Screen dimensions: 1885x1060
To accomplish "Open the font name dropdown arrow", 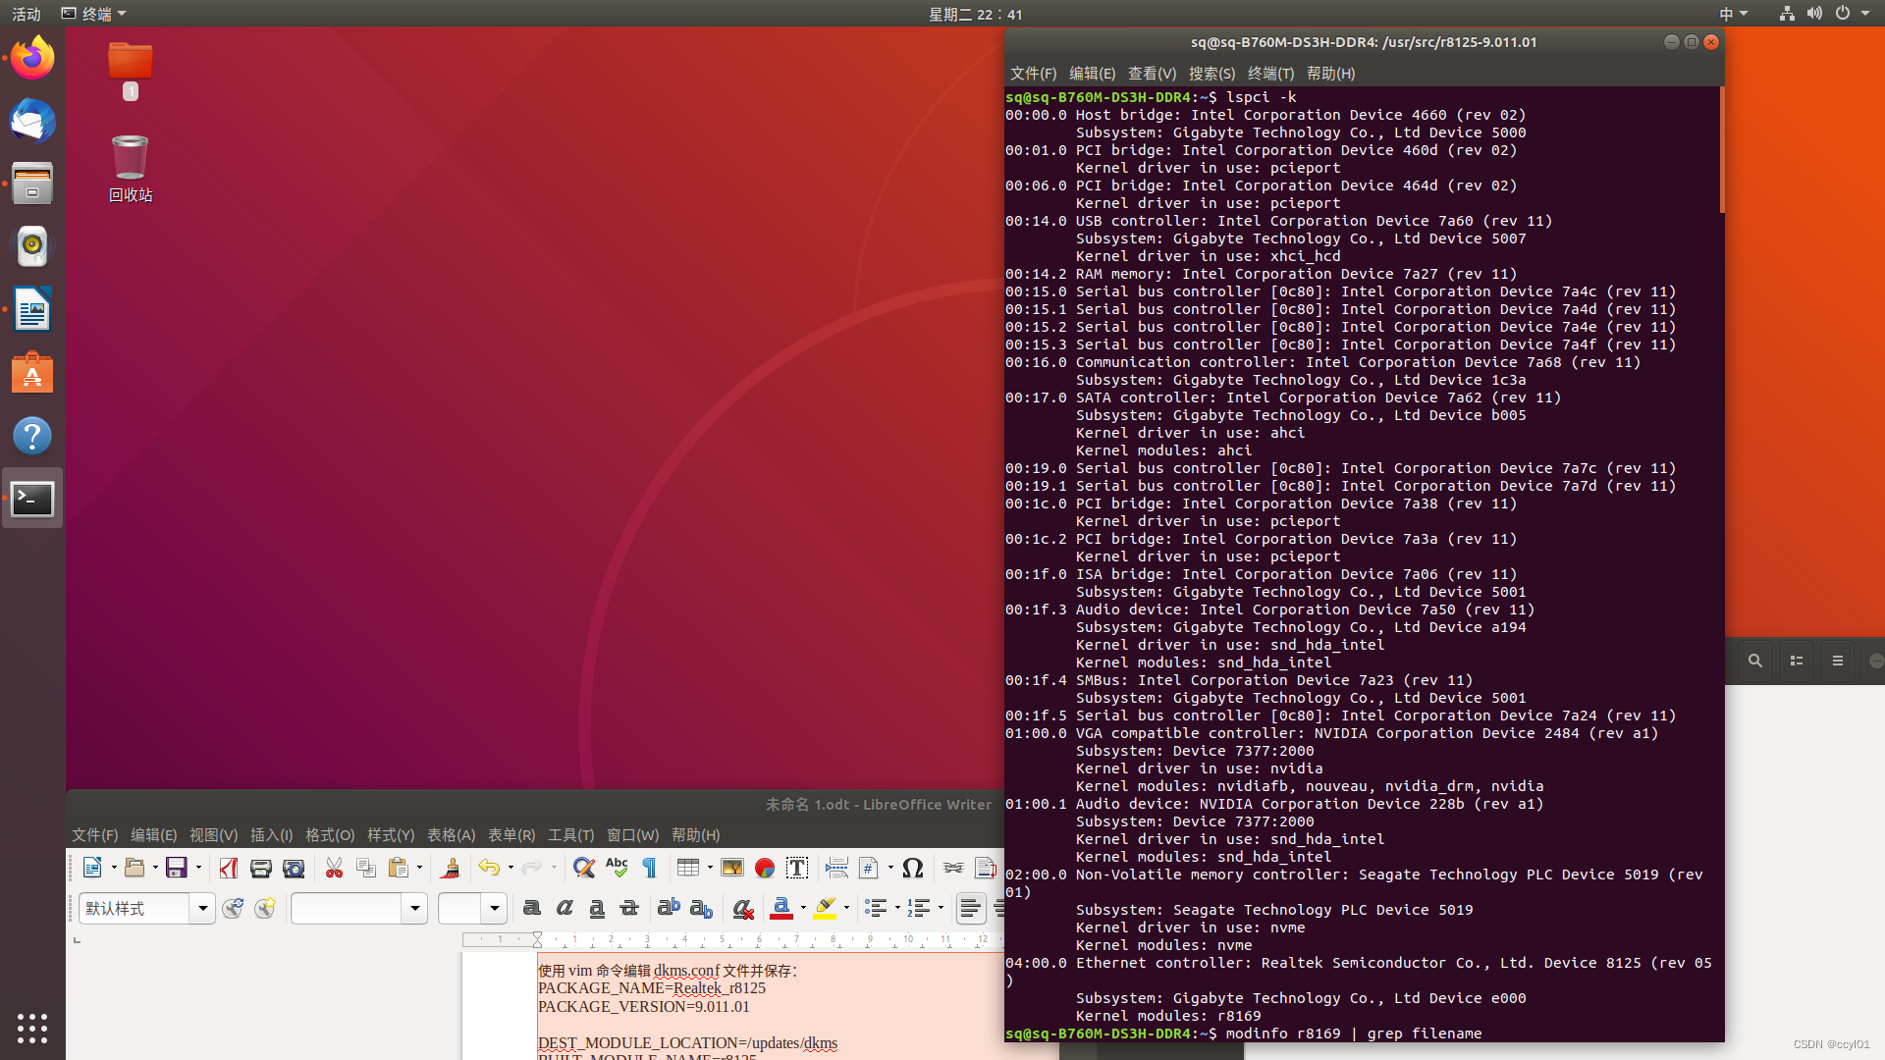I will pos(414,908).
